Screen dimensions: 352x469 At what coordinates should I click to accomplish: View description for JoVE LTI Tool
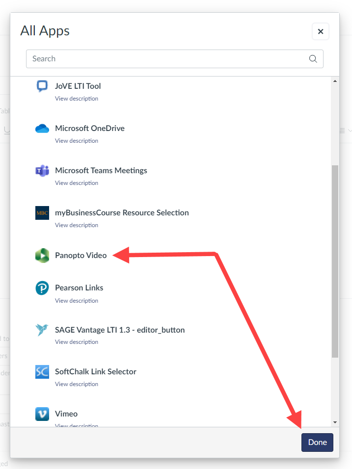pyautogui.click(x=77, y=99)
